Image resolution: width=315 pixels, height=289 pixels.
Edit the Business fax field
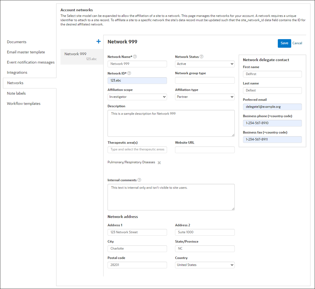pos(272,139)
